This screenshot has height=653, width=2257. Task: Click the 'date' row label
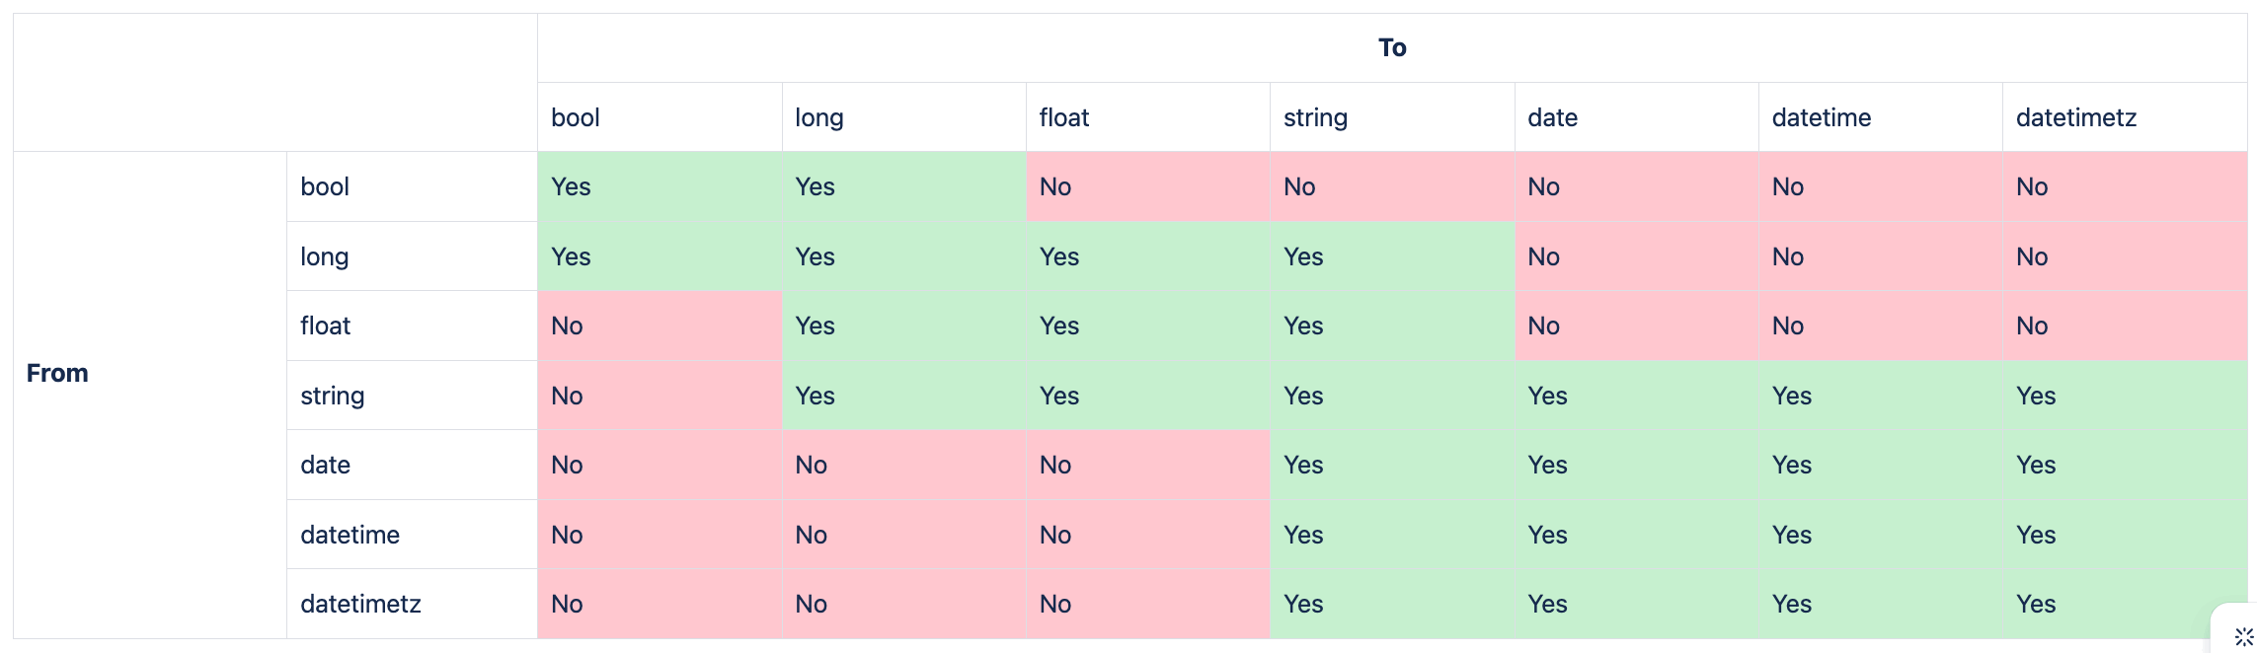click(x=326, y=465)
